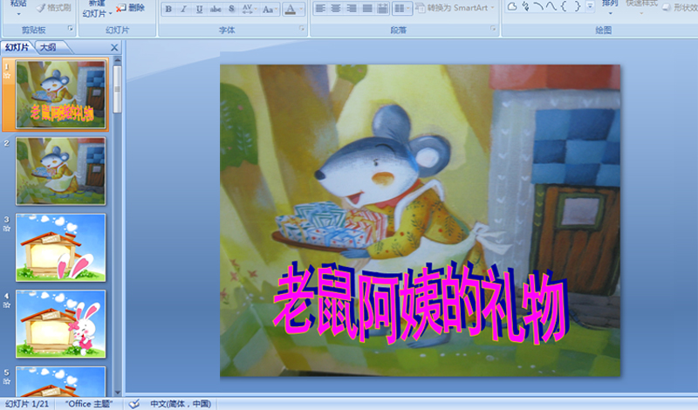The width and height of the screenshot is (698, 410).
Task: Expand the shapes gallery
Action: click(x=590, y=6)
